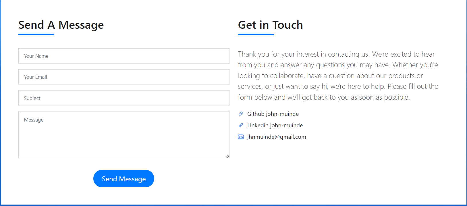Click the jhnmuinde@gmail.com email address
Viewport: 467px width, 206px height.
pos(277,137)
